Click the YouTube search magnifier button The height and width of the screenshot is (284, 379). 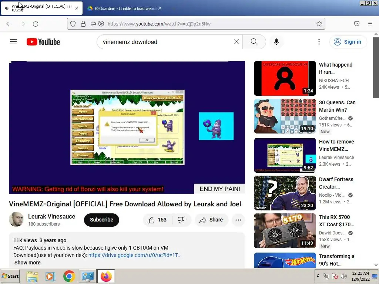pos(254,42)
